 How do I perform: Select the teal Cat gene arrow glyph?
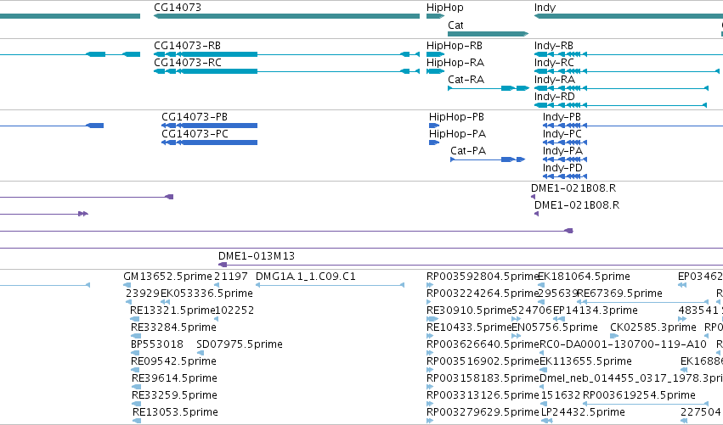(x=488, y=34)
